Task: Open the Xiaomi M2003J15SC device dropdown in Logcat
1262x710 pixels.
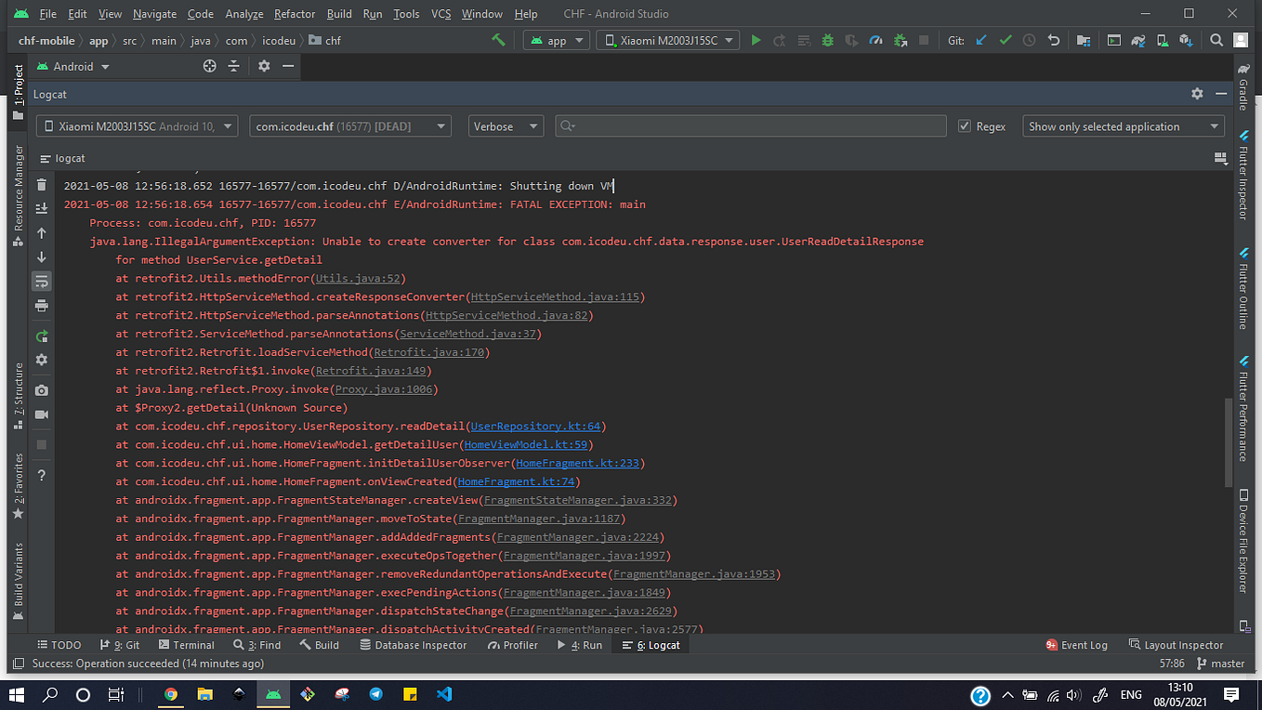Action: click(x=138, y=126)
